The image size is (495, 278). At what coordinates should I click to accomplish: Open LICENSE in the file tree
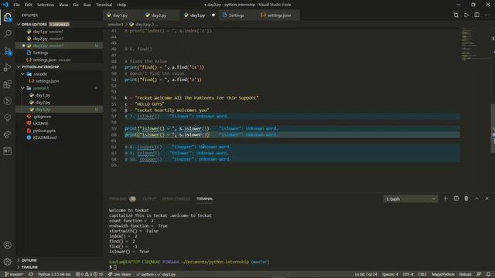tap(41, 124)
